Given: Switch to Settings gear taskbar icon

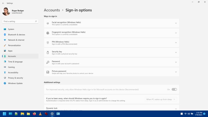Looking at the screenshot, I should [x=52, y=114].
